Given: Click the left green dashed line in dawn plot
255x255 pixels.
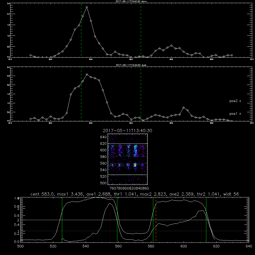Looking at the screenshot, I should point(81,30).
